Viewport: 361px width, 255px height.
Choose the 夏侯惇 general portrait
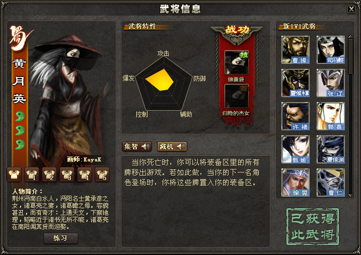[296, 83]
